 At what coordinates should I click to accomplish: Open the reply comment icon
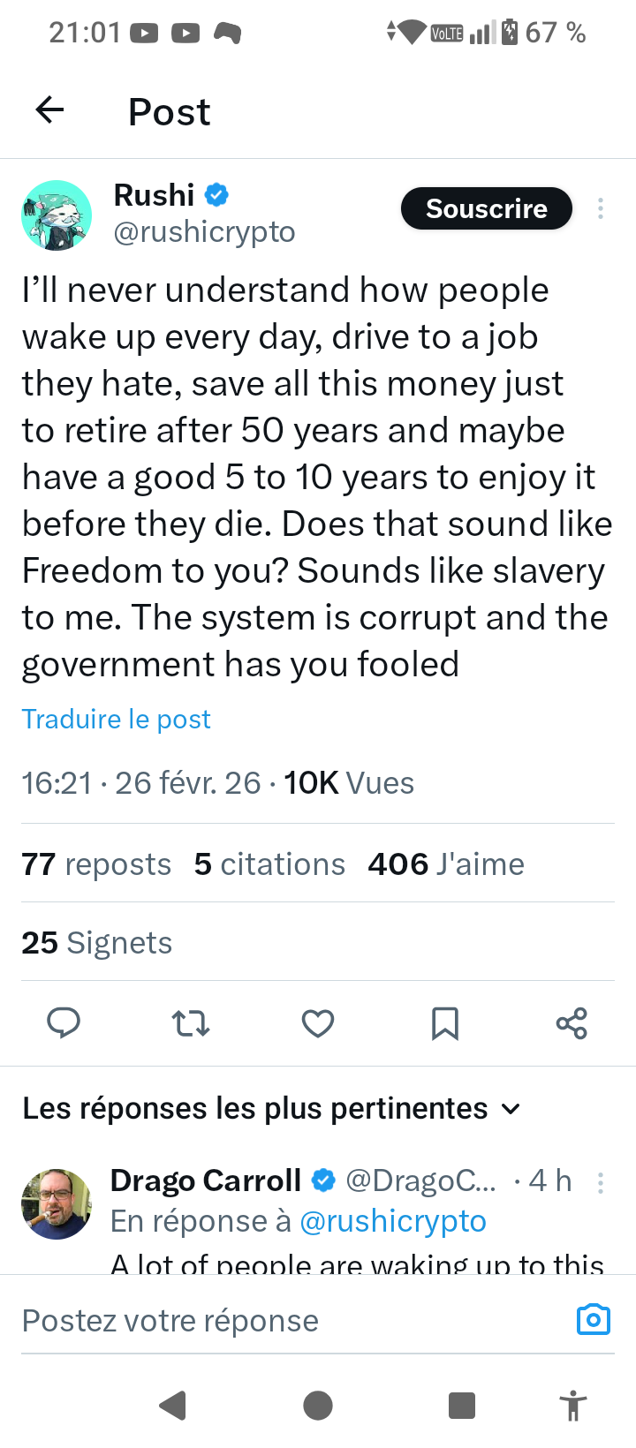click(64, 1022)
